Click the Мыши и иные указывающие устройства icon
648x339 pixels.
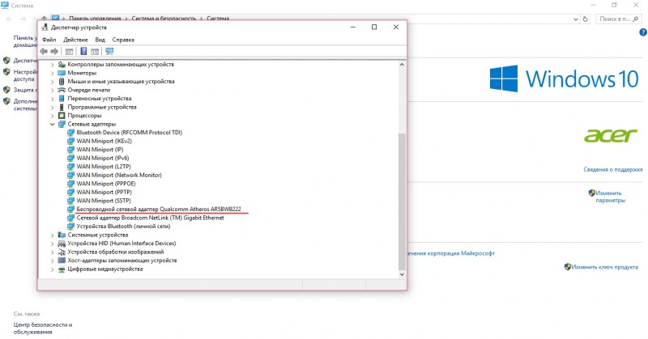pos(62,82)
